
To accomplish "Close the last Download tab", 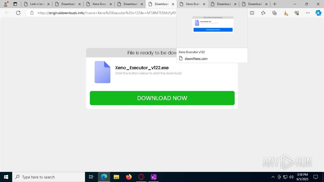I will point(266,4).
